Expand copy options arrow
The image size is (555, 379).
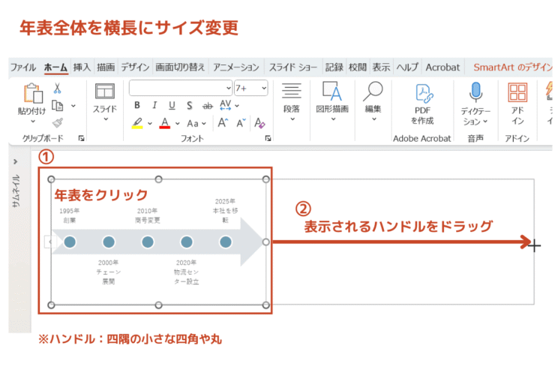coord(73,106)
